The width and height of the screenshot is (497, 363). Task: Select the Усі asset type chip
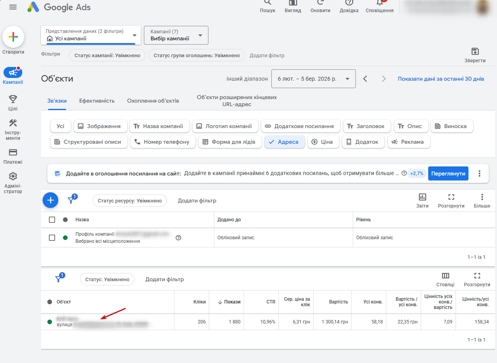click(x=61, y=126)
